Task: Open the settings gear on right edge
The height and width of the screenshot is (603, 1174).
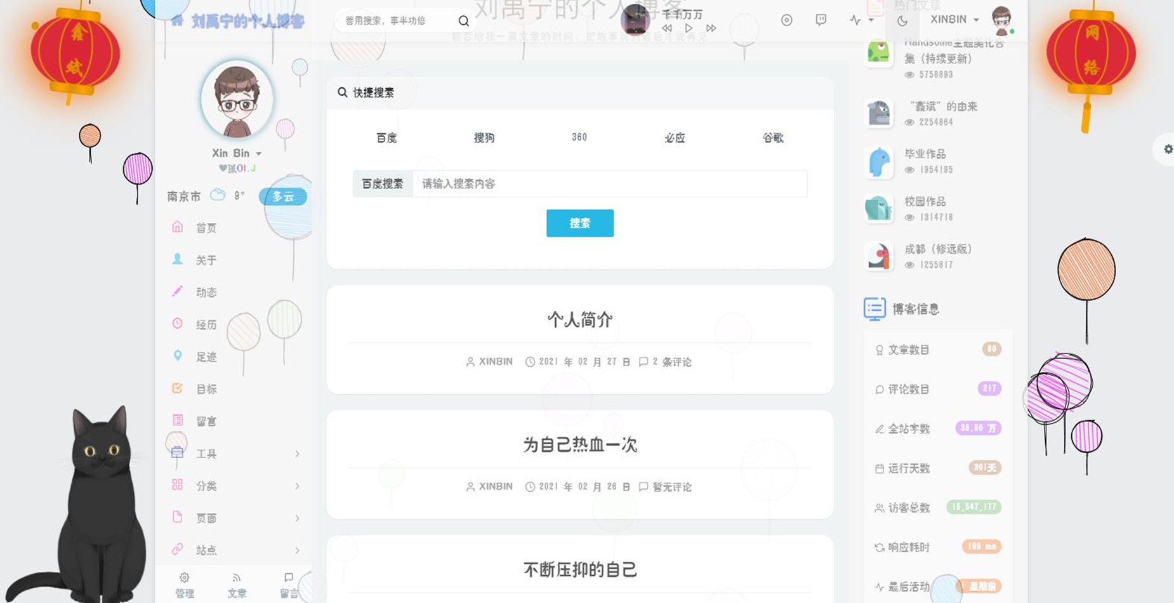Action: (1168, 149)
